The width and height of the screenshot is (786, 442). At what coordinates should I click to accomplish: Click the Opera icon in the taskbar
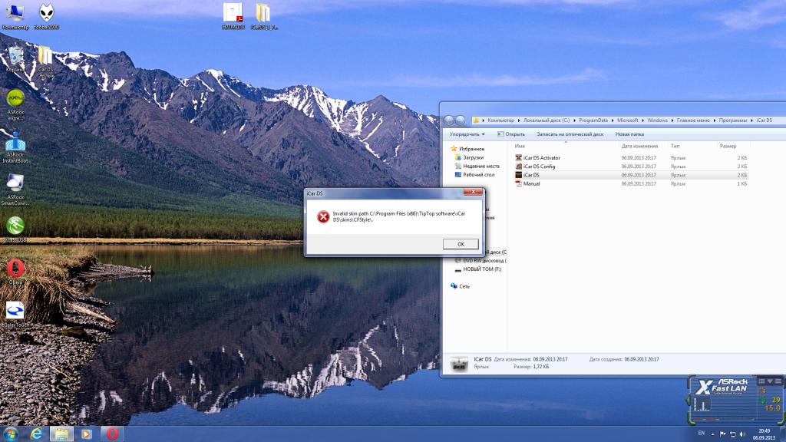click(x=112, y=434)
